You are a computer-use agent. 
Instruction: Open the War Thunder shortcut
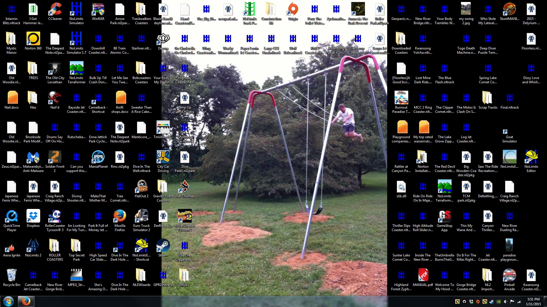pos(185,187)
